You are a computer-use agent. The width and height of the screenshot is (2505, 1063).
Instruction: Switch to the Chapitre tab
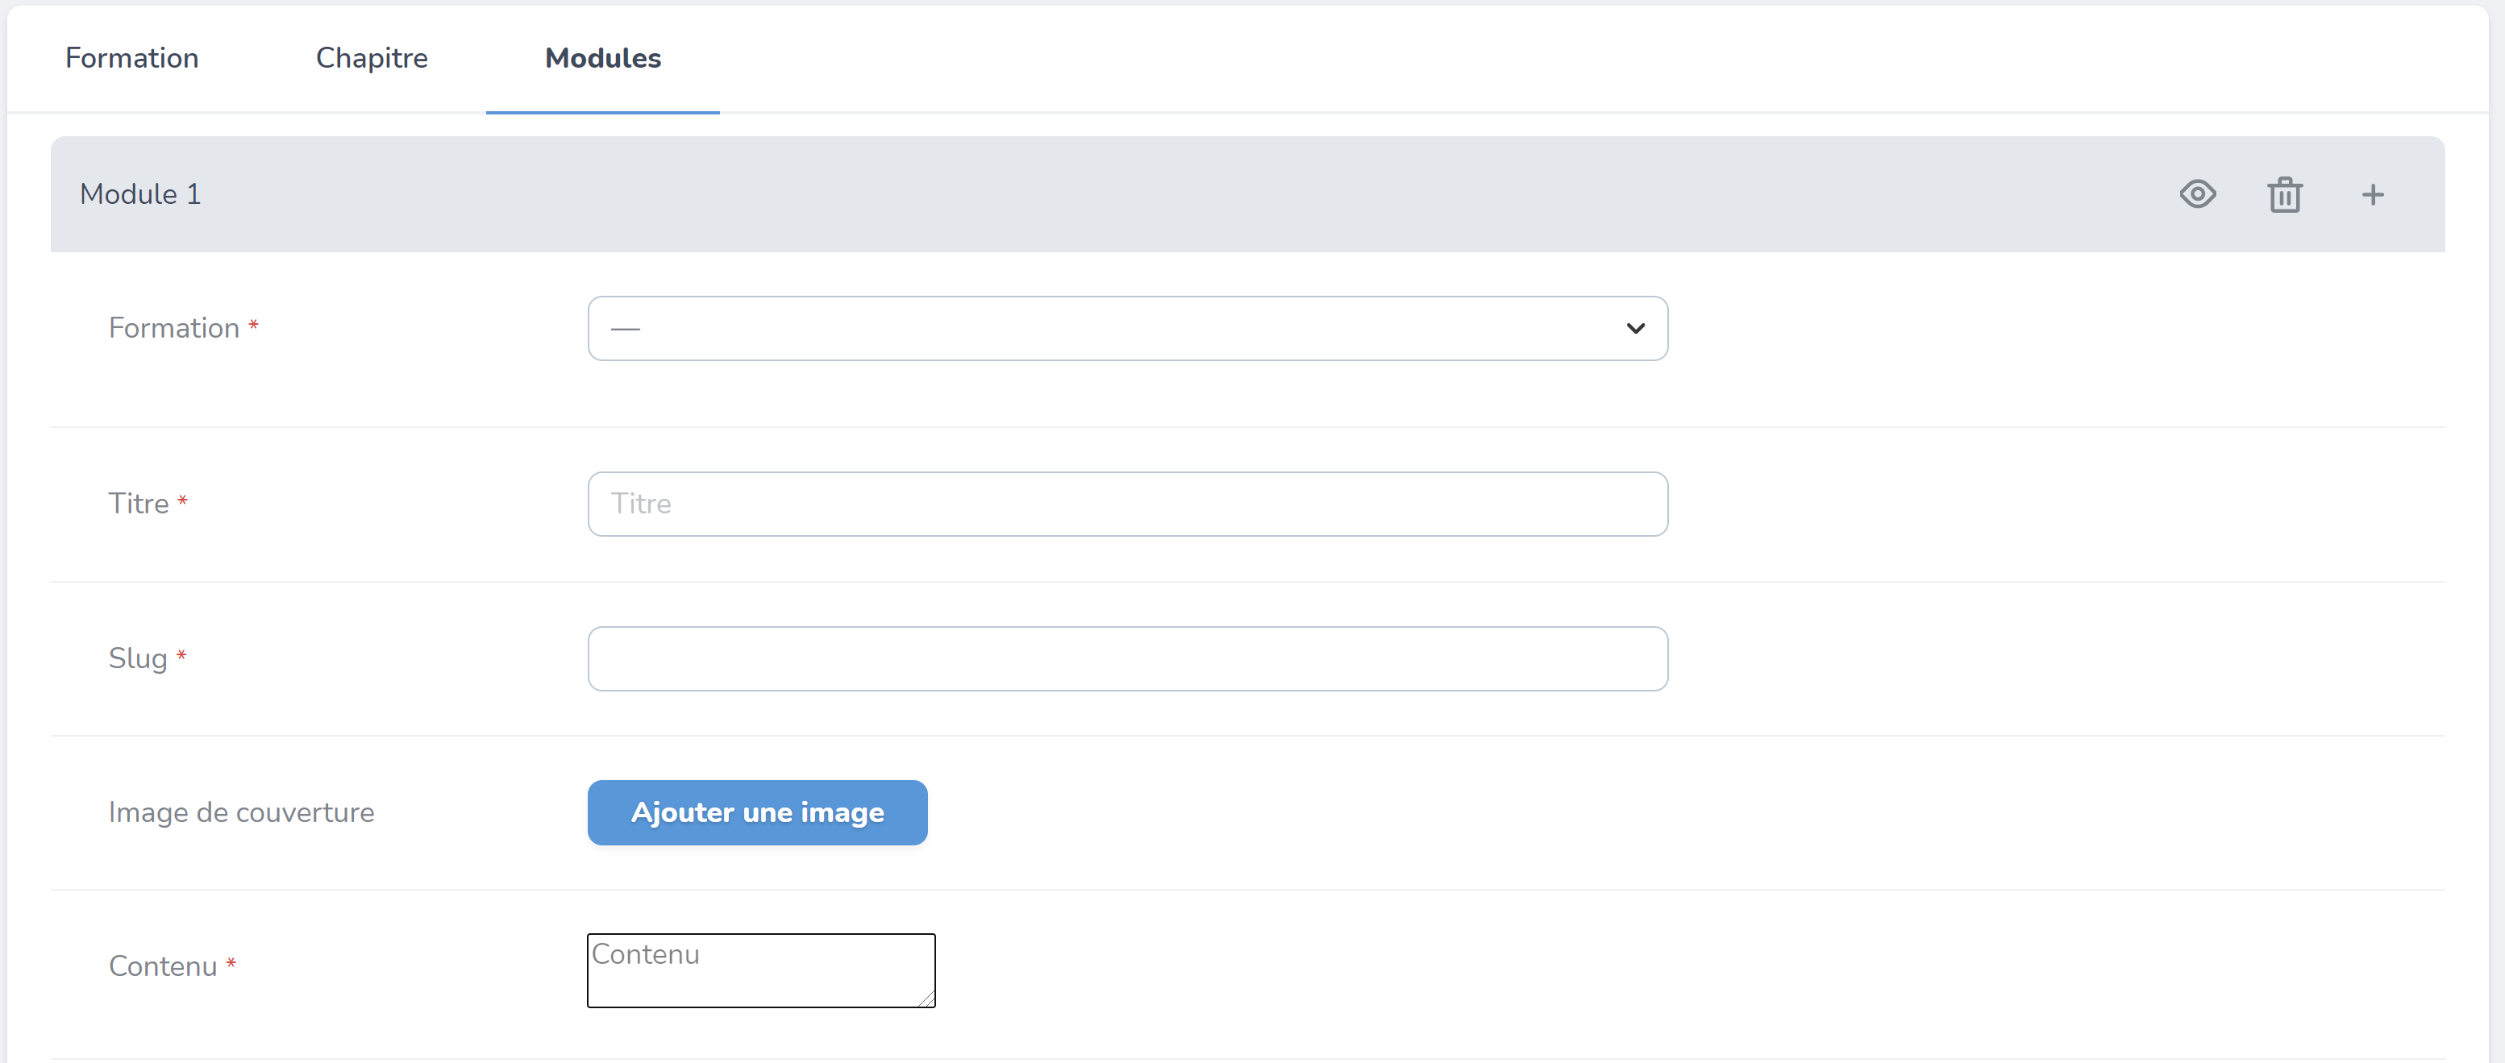pyautogui.click(x=372, y=58)
